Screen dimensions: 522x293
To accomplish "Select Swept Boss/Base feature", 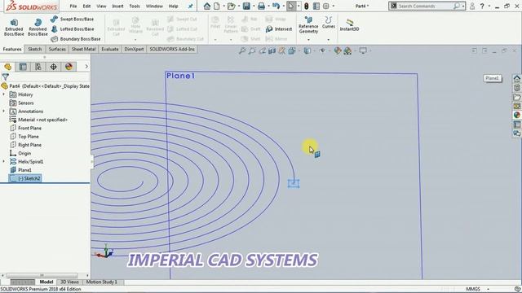I will click(x=73, y=19).
